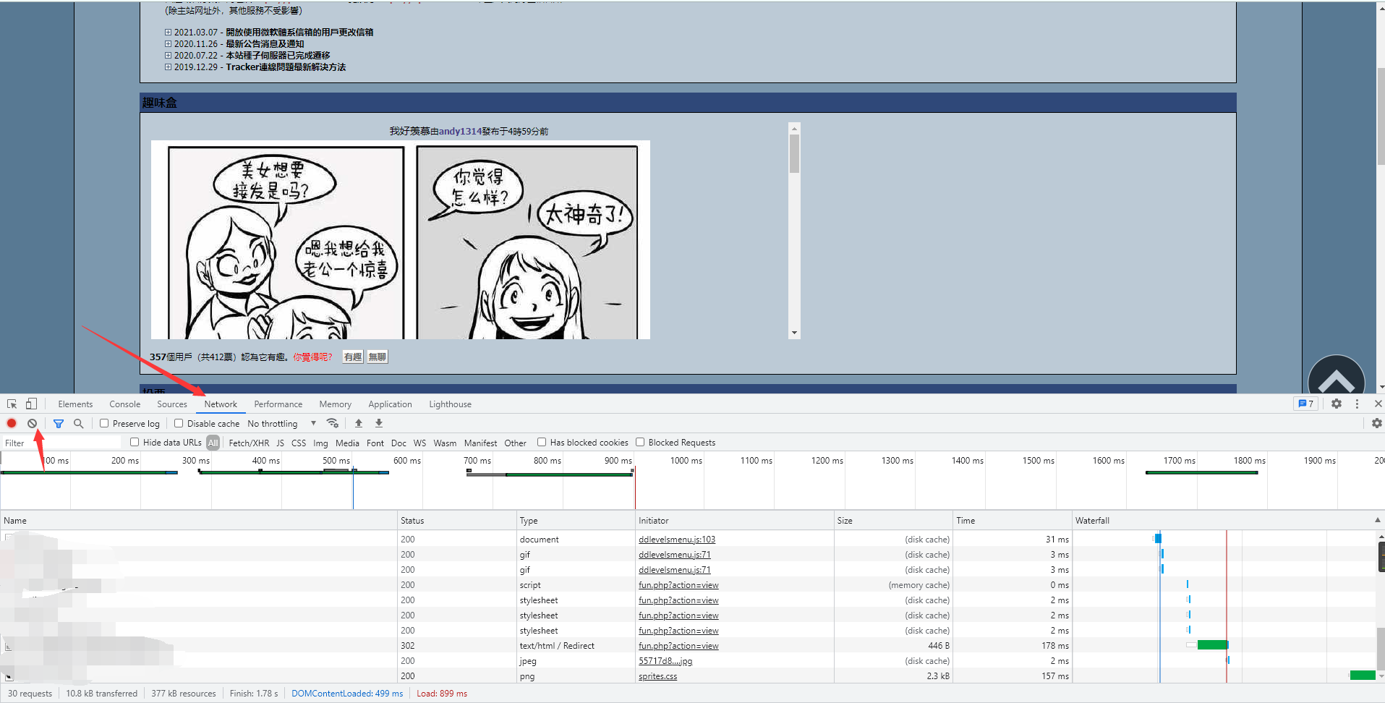Sort requests by Size column header
The height and width of the screenshot is (703, 1385).
(893, 520)
